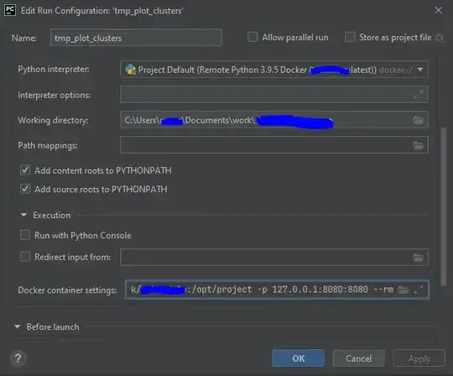Collapse the Before launch section
Viewport: 453px width, 376px height.
pos(18,326)
